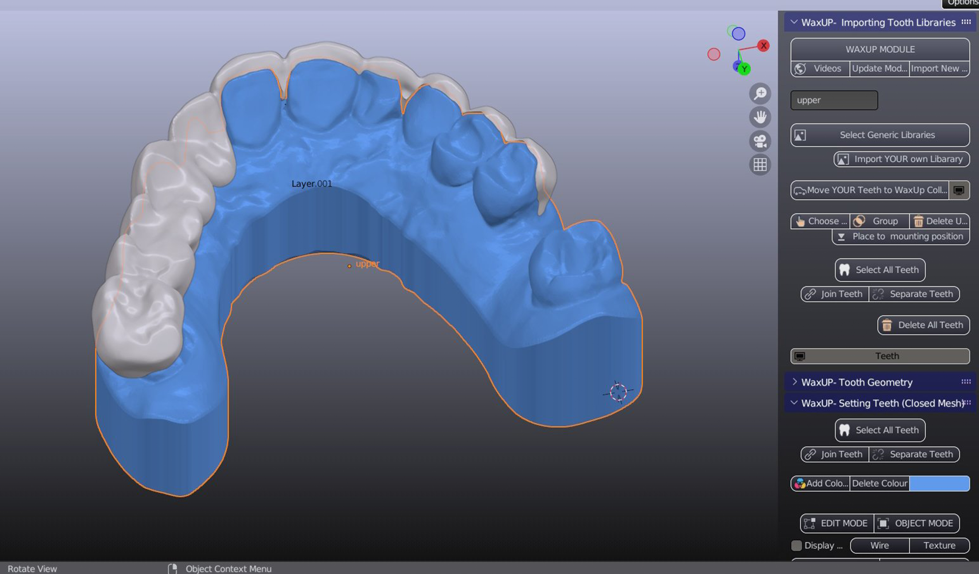The width and height of the screenshot is (979, 574).
Task: Click the green Y axis gizmo
Action: click(744, 69)
